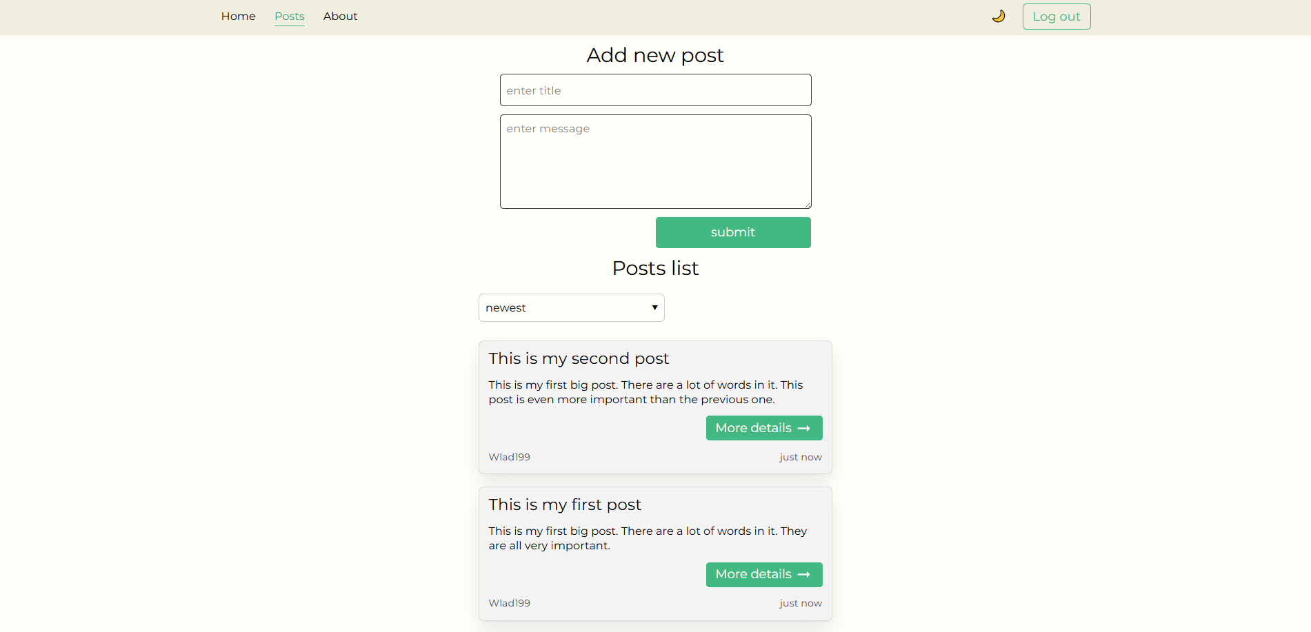This screenshot has width=1311, height=632.
Task: Click the second post's body text
Action: pyautogui.click(x=646, y=392)
